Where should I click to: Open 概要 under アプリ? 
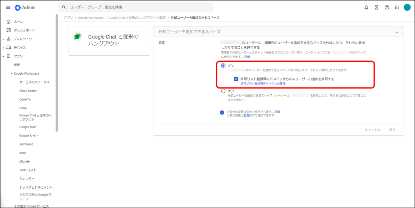(x=17, y=65)
